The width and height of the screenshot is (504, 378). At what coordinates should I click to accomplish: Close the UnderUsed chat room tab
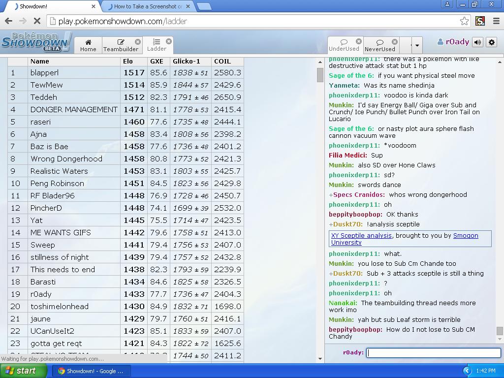point(359,41)
